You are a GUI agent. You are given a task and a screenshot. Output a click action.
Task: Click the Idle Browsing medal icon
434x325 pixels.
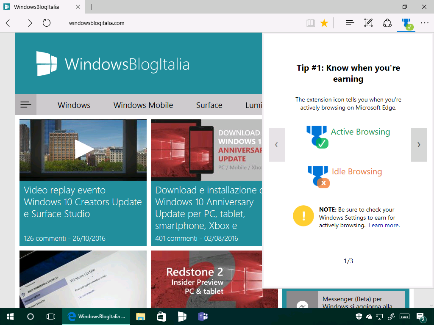click(x=318, y=177)
